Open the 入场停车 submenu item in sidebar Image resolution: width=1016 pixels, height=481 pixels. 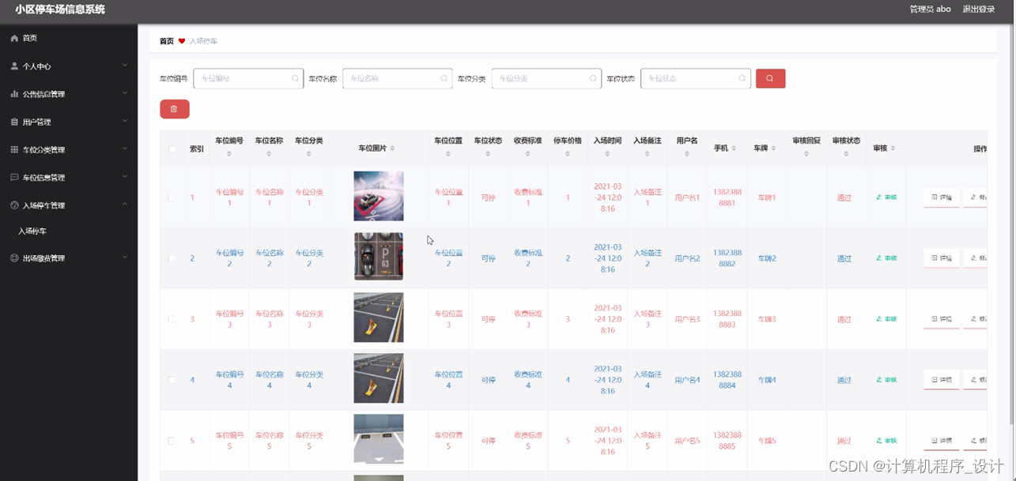click(32, 231)
